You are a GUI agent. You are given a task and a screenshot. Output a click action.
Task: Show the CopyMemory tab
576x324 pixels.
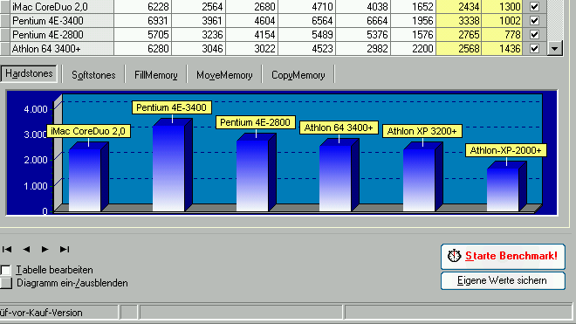click(298, 75)
